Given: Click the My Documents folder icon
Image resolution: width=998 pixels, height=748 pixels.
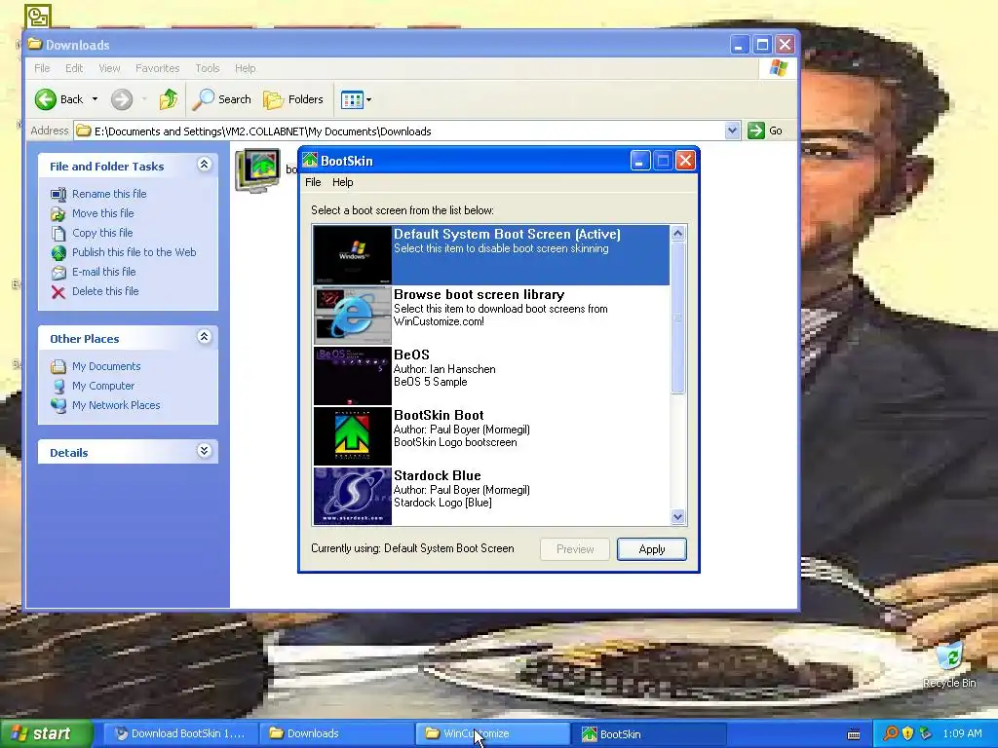Looking at the screenshot, I should coord(58,366).
